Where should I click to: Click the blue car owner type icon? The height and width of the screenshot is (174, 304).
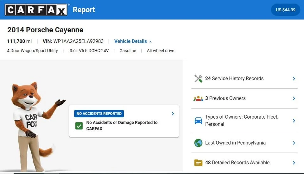click(198, 121)
